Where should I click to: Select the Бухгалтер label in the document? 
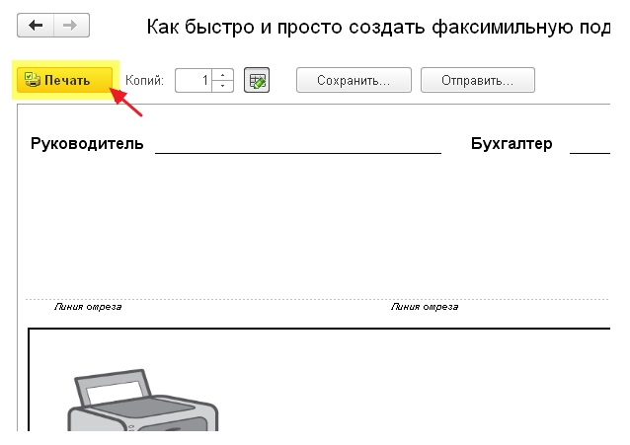pyautogui.click(x=512, y=143)
